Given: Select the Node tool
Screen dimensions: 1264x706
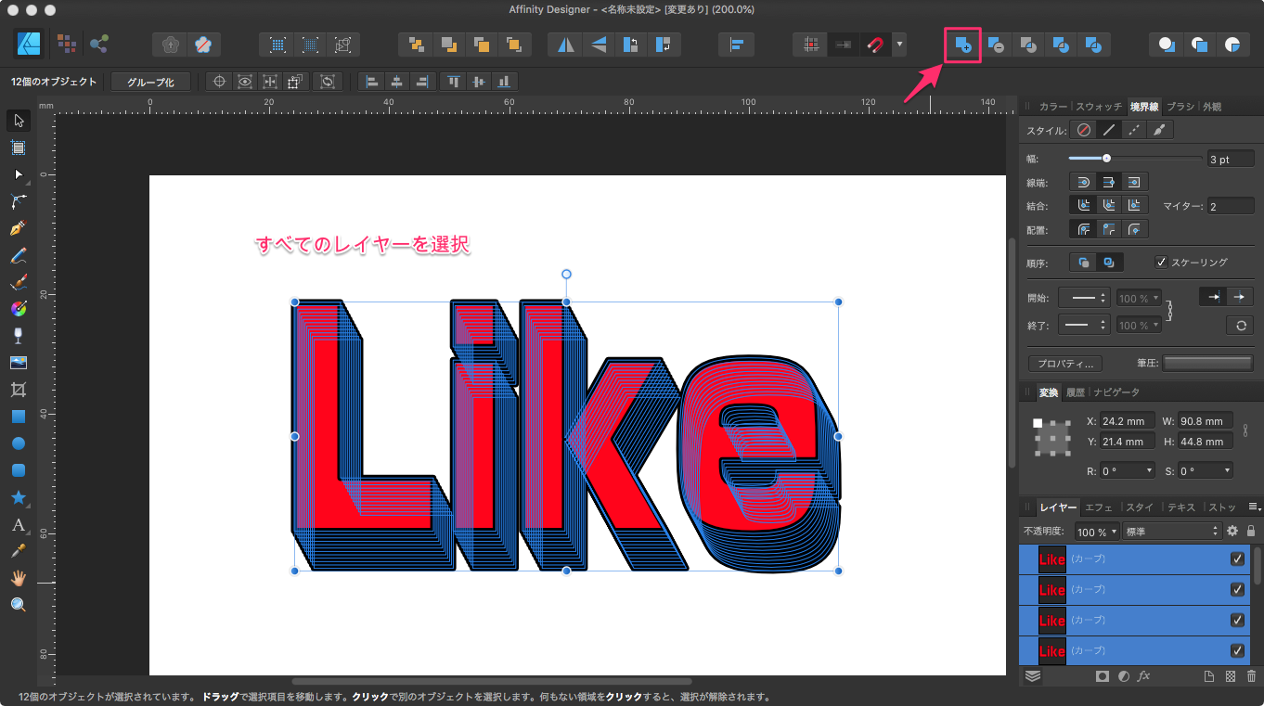Looking at the screenshot, I should [18, 173].
